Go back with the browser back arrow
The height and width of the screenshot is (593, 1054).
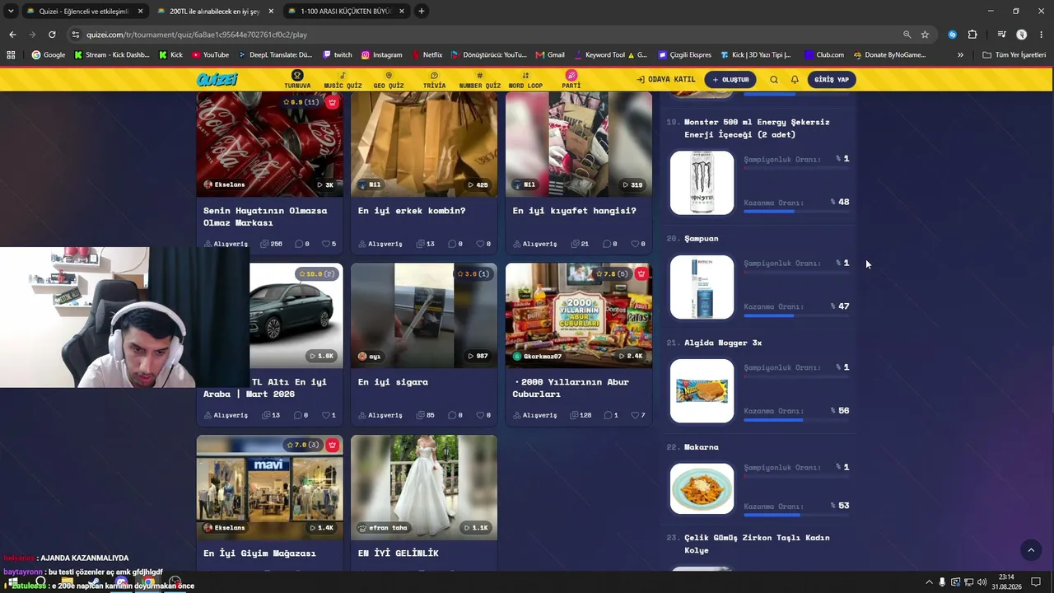pos(12,35)
